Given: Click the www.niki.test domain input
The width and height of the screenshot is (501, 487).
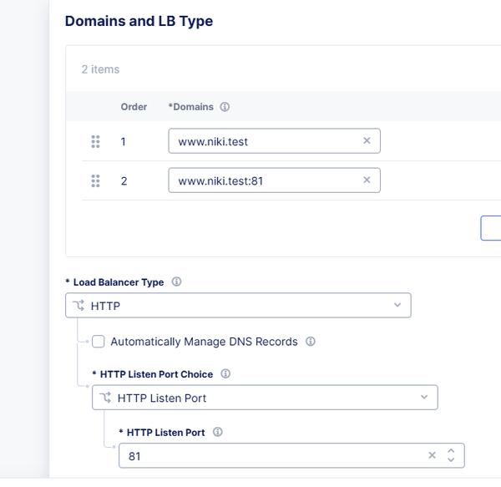Looking at the screenshot, I should (x=263, y=141).
